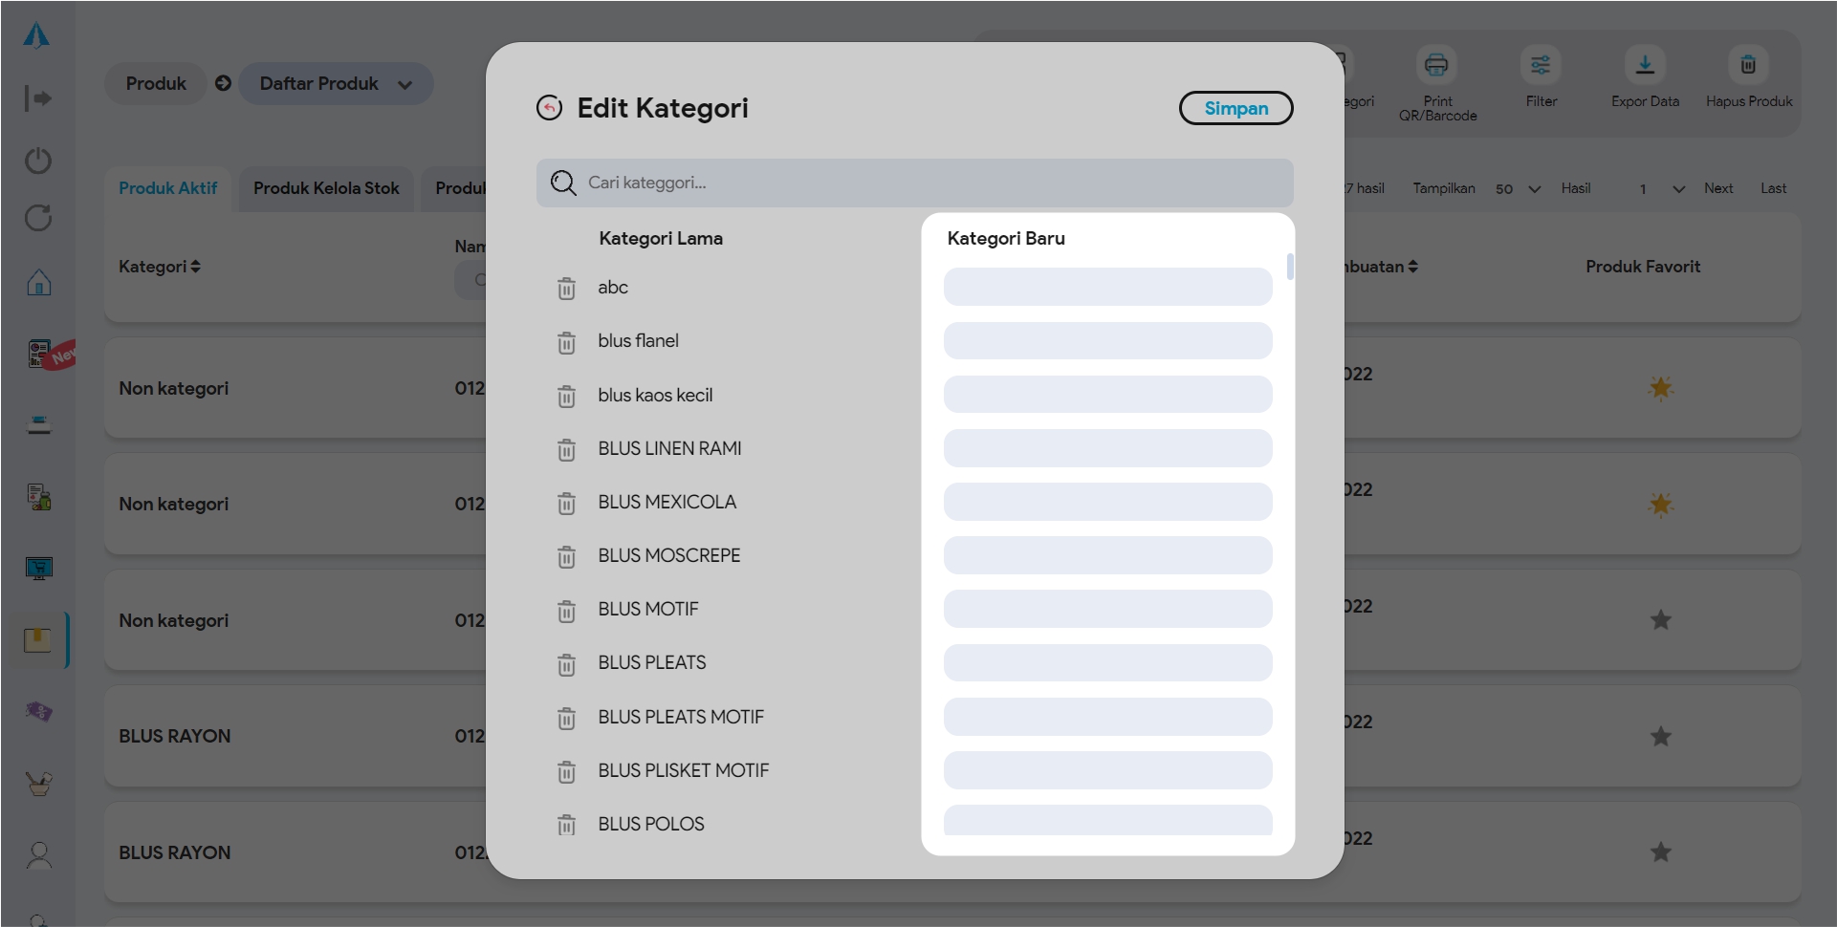The image size is (1837, 927).
Task: Click the Simpan button
Action: click(1236, 108)
